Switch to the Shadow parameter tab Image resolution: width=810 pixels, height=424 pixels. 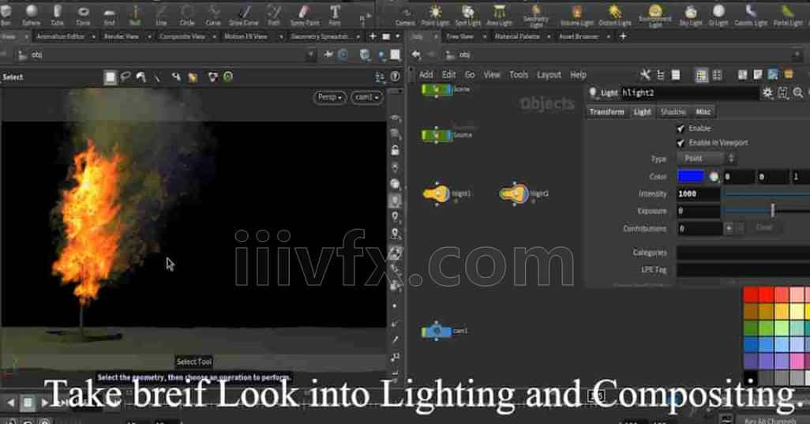coord(673,111)
